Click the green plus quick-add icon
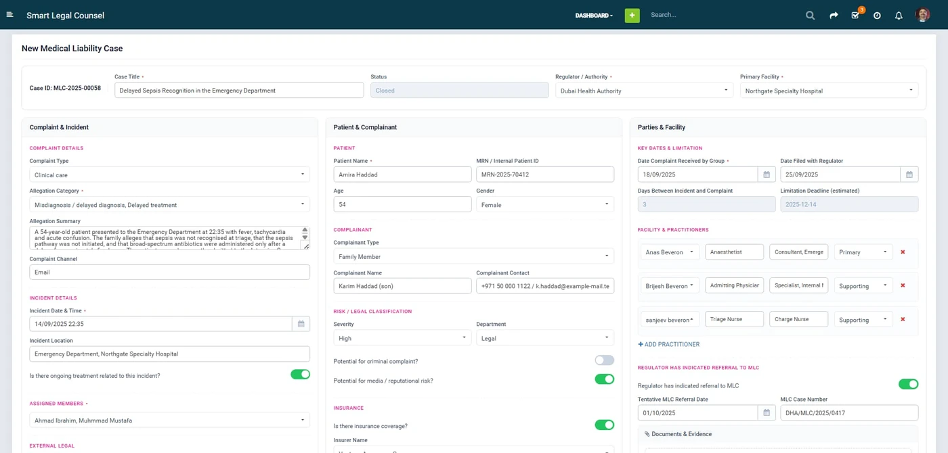The image size is (948, 453). (x=632, y=15)
